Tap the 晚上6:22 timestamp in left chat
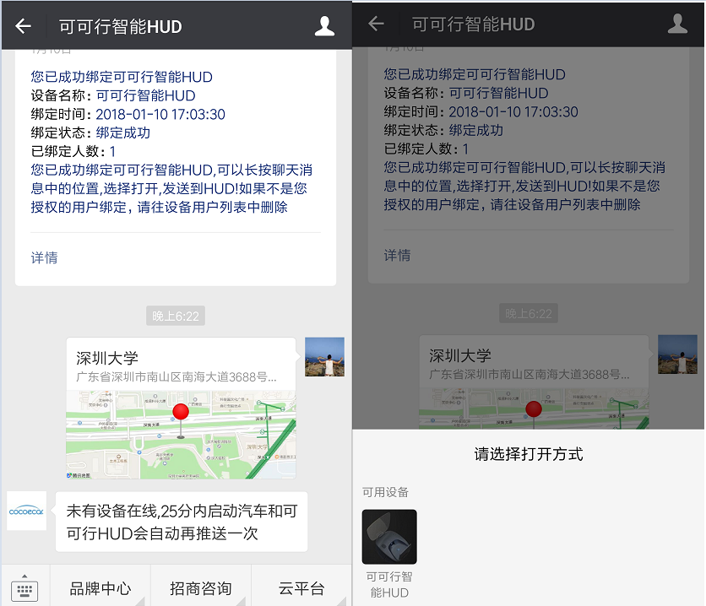Screen dimensions: 706x606 pos(176,316)
